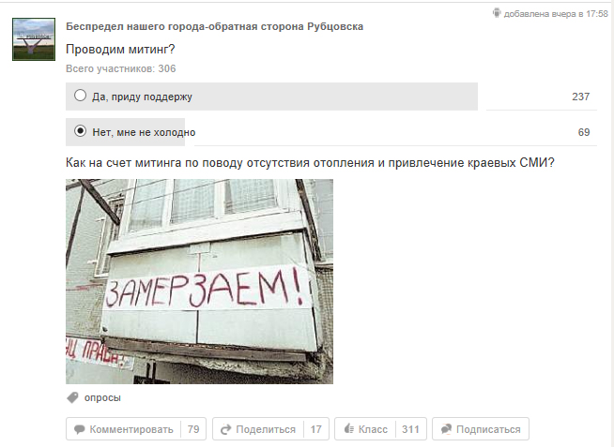
Task: Click the speech bubble icon in Комментировать
Action: pos(80,429)
